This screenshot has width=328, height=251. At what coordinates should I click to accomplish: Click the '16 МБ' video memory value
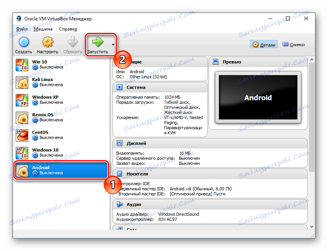coord(185,153)
